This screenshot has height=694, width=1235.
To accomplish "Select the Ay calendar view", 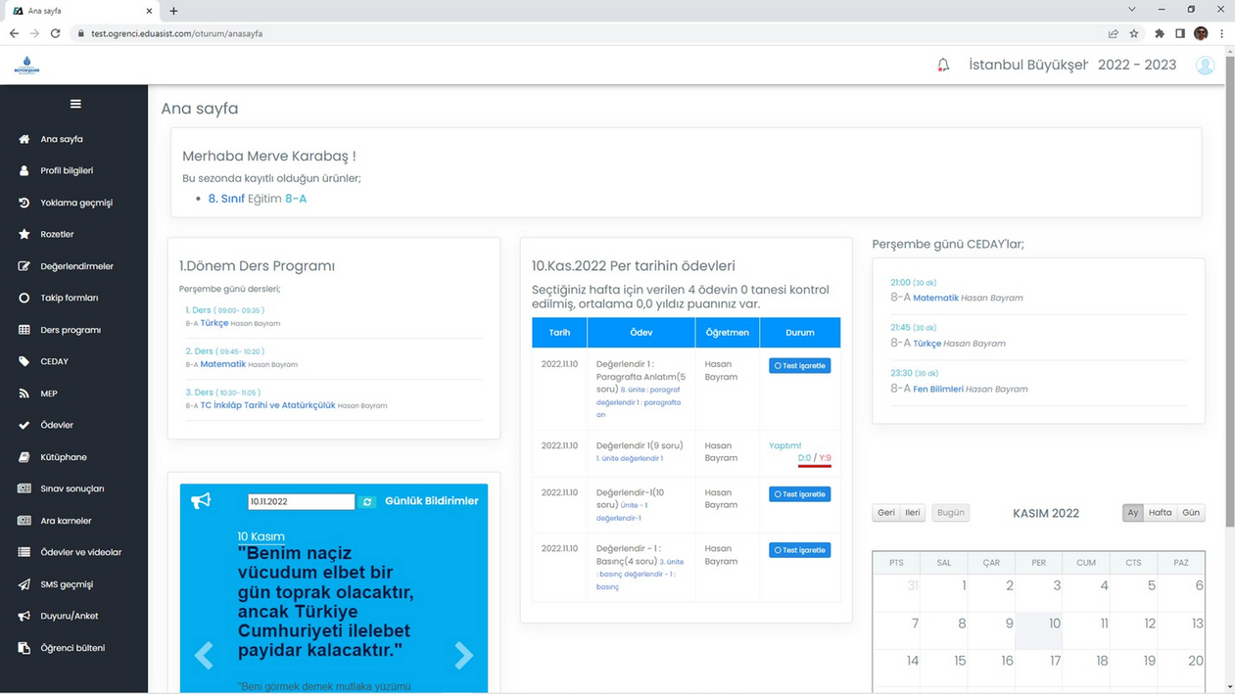I will coord(1132,513).
